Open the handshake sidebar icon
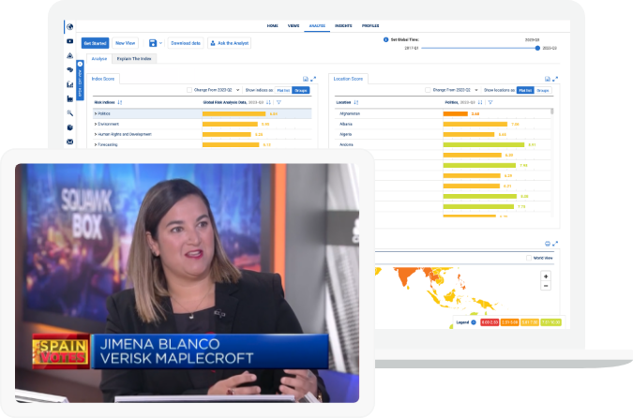Image resolution: width=633 pixels, height=418 pixels. (x=69, y=69)
